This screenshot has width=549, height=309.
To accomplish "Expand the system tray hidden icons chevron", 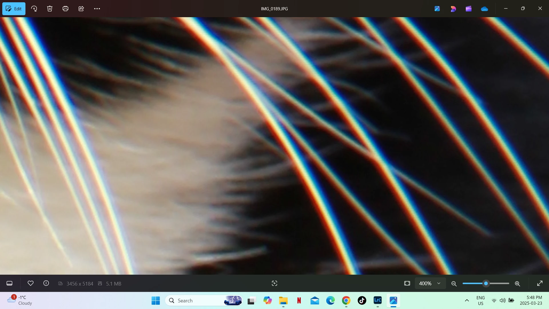I will coord(467,300).
